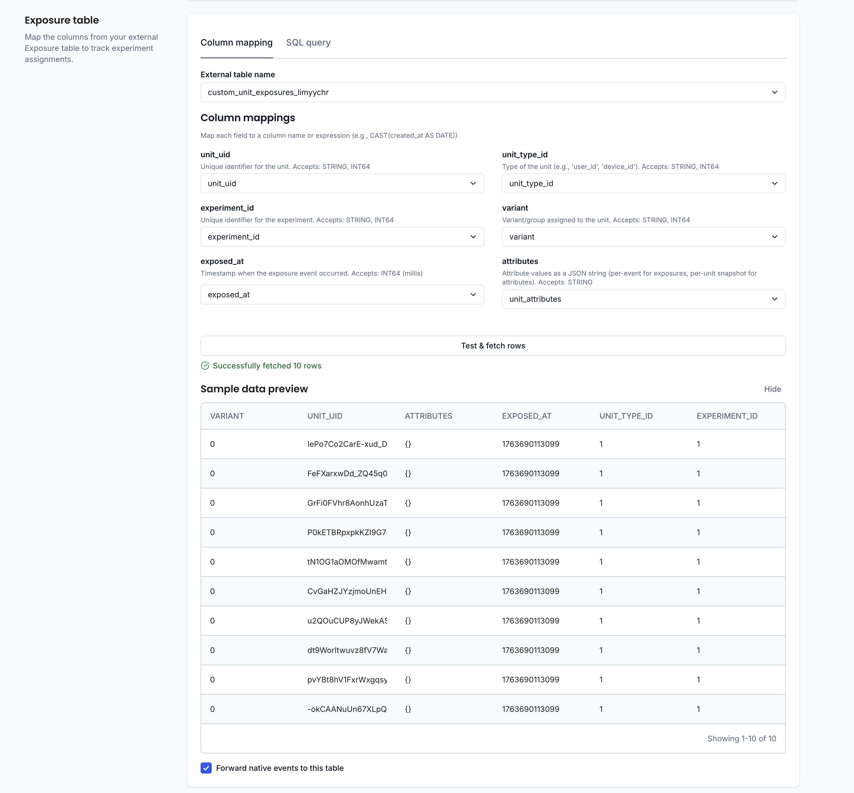This screenshot has width=854, height=793.
Task: Open the variant column dropdown
Action: point(643,237)
